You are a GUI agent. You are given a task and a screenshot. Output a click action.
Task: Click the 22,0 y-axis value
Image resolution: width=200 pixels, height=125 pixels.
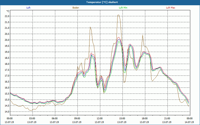pyautogui.click(x=7, y=16)
